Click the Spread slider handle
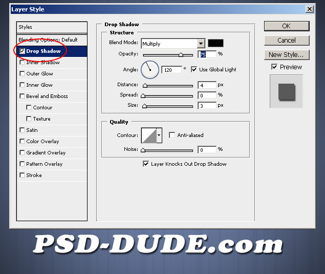The image size is (325, 274). 143,96
